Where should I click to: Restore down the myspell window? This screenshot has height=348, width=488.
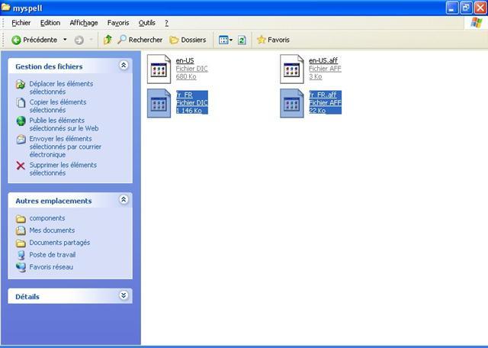466,8
